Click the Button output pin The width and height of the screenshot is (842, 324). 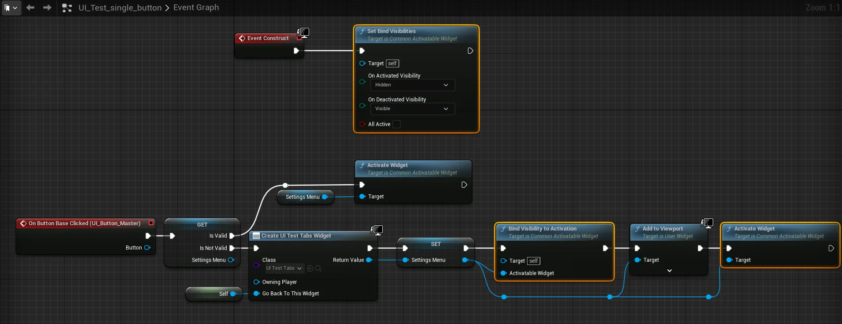147,248
